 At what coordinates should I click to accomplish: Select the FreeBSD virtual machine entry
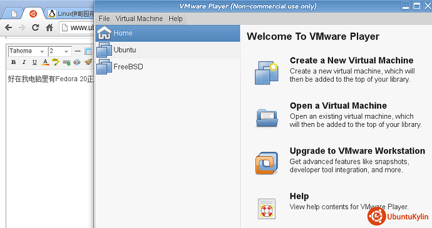168,67
